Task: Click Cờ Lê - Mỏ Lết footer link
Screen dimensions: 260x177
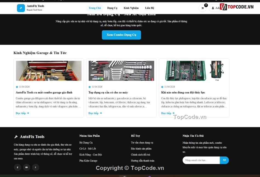Action: tap(88, 149)
